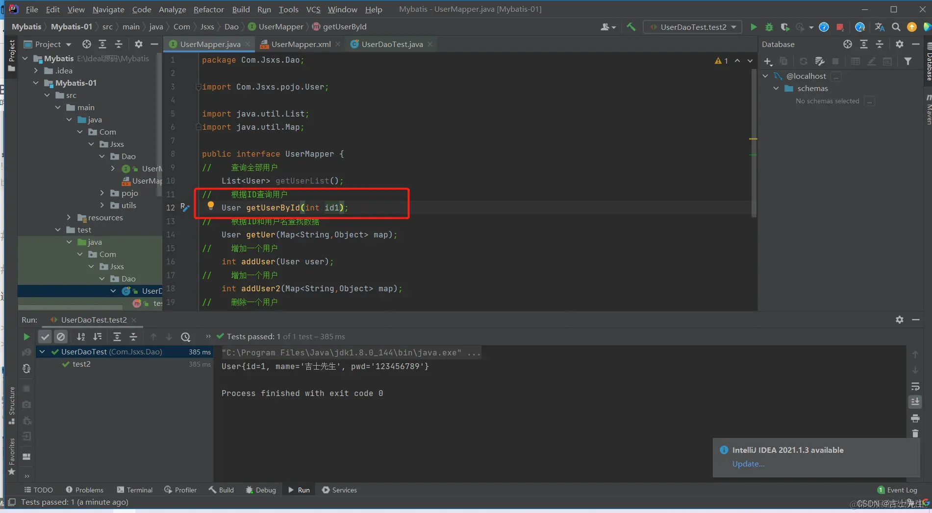Image resolution: width=932 pixels, height=513 pixels.
Task: Click the yellow lightbulb on line 12
Action: [211, 206]
